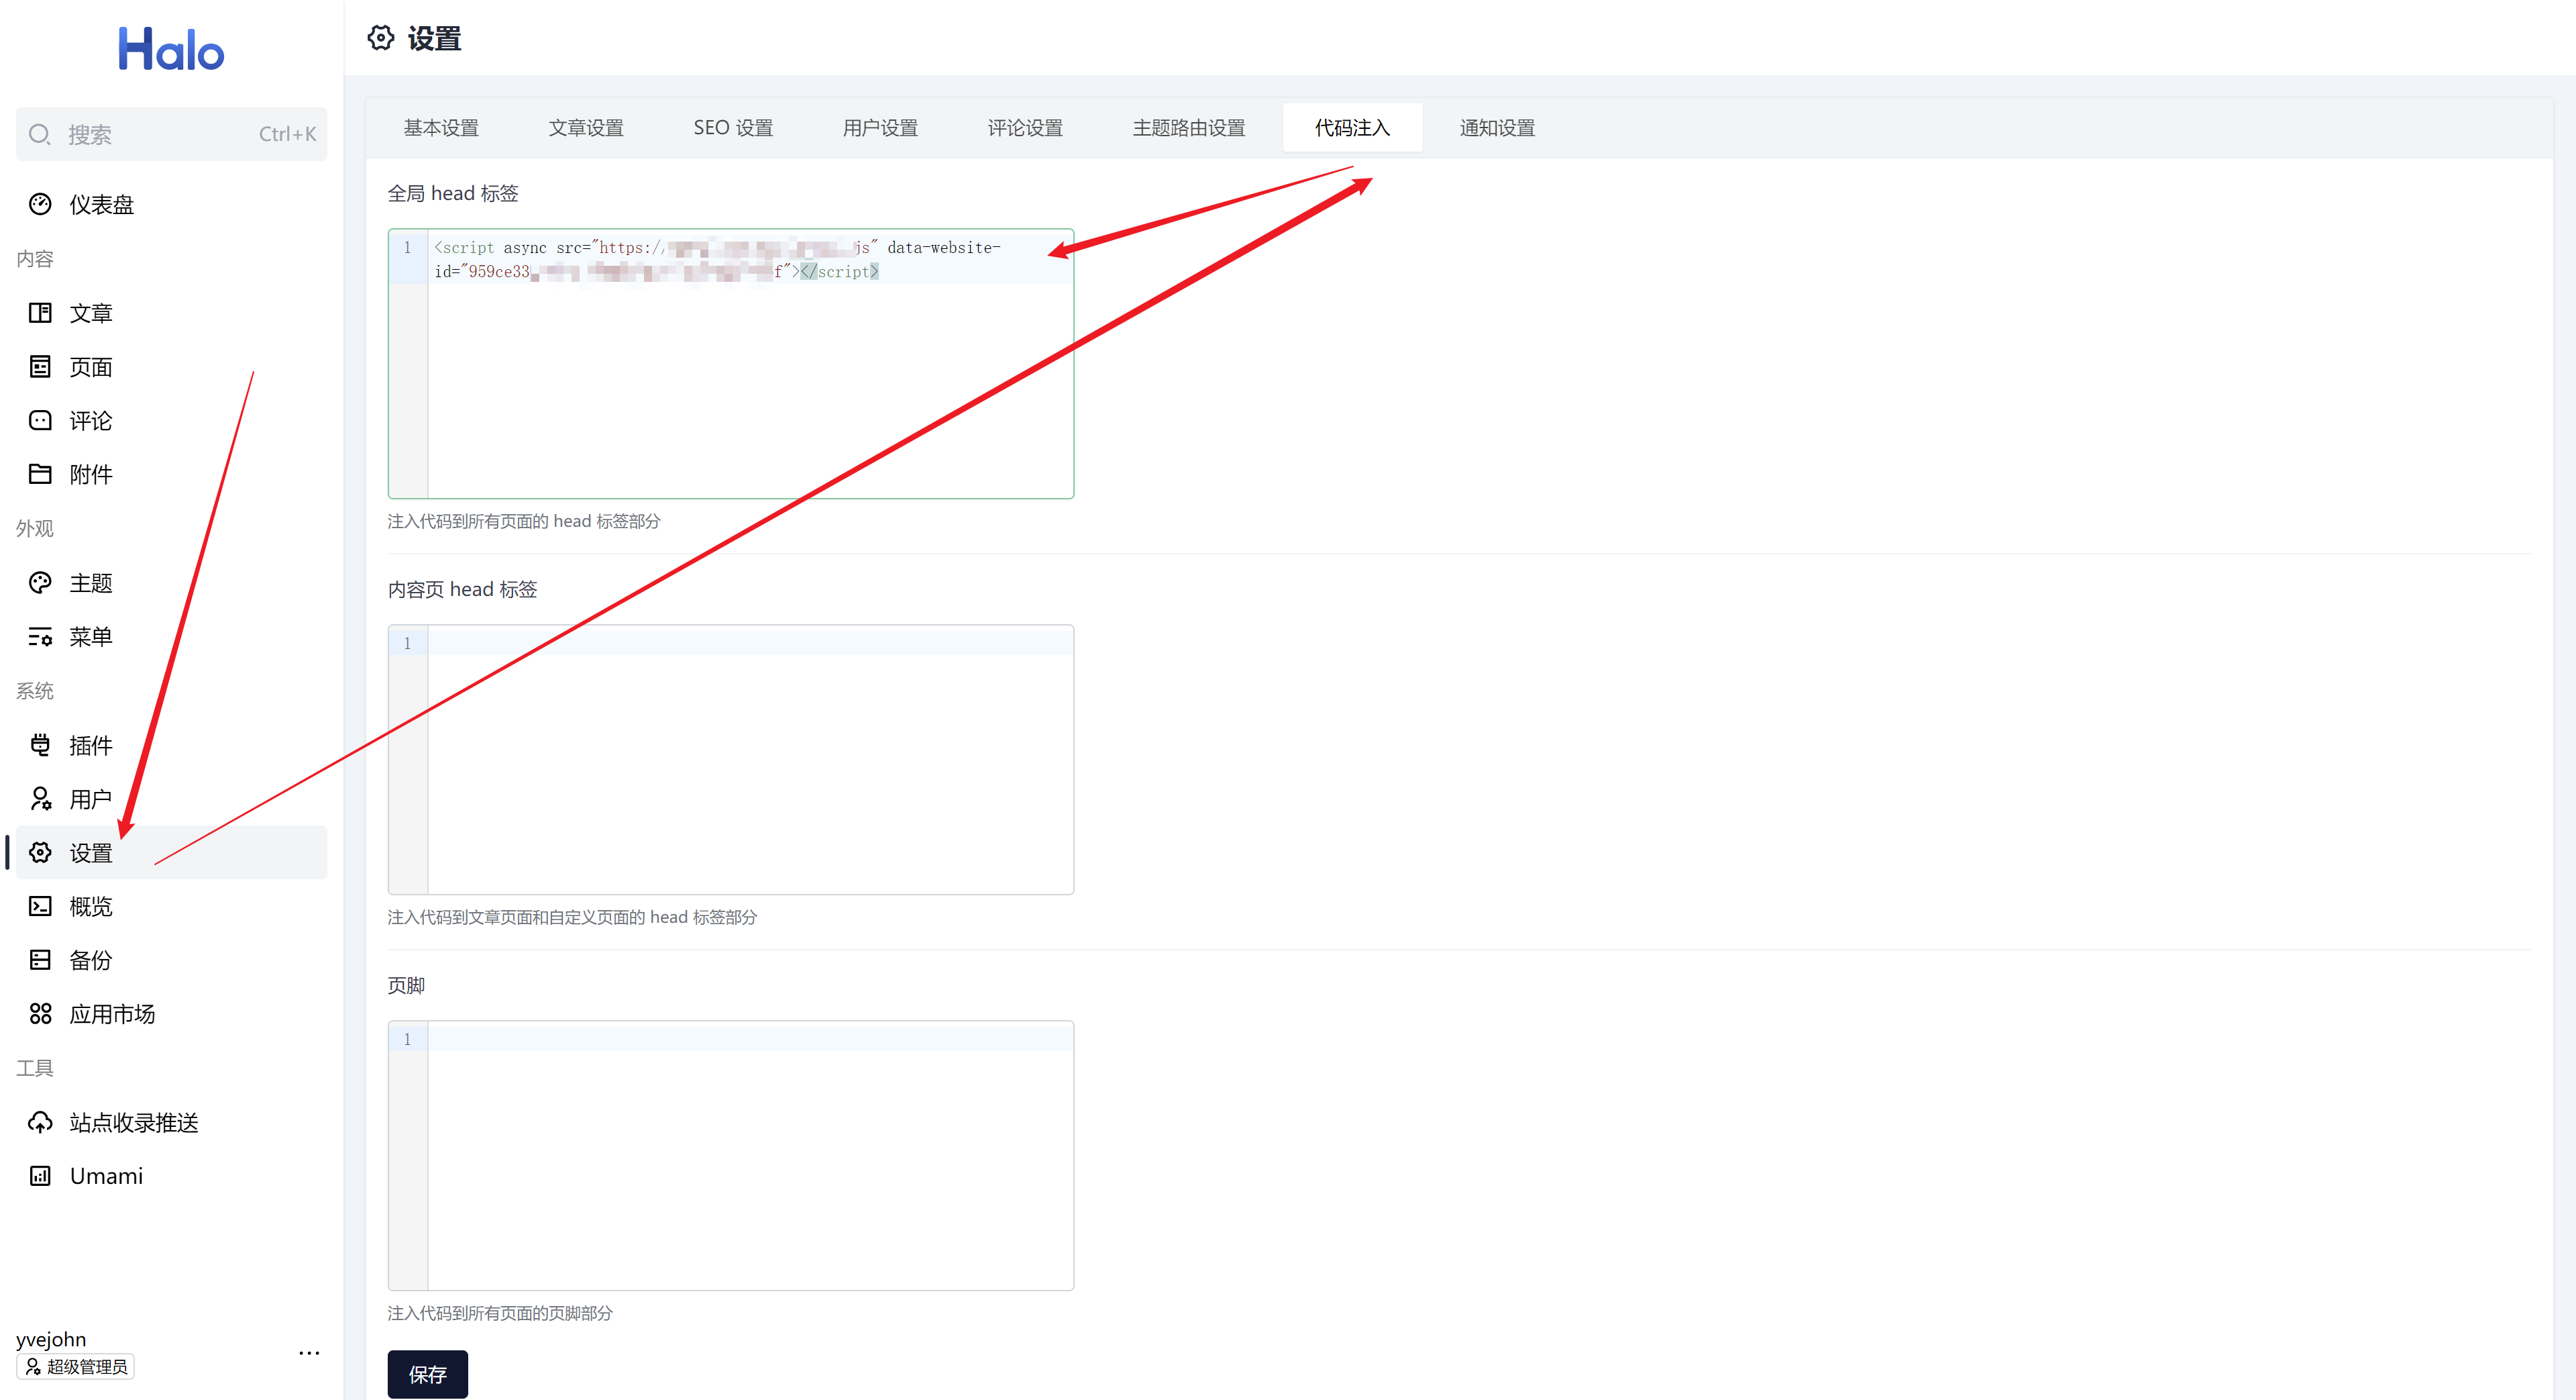Screen dimensions: 2576x1400
Task: Click inside the 页脚 code editor
Action: (x=750, y=1156)
